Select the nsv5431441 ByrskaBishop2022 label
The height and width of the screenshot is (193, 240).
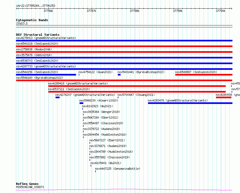[141, 72]
